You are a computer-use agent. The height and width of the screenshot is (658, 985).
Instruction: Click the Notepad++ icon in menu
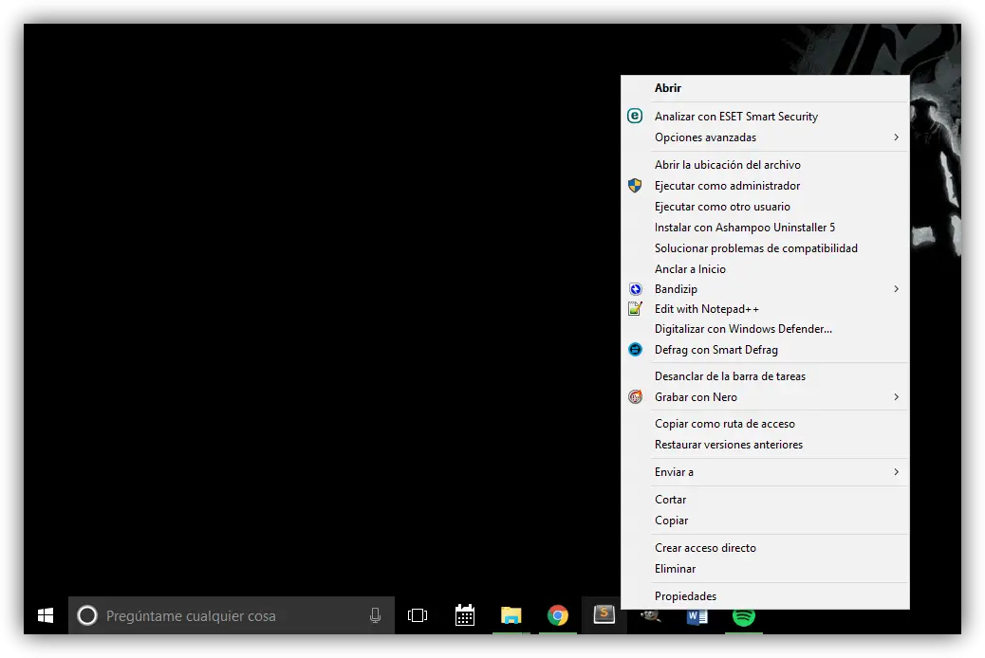[635, 308]
